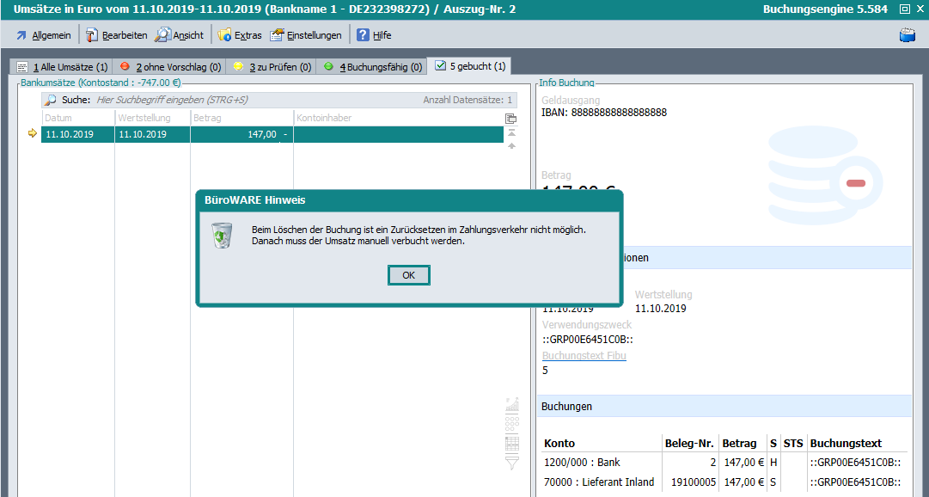929x497 pixels.
Task: Switch to the ohne Vorschlag tab
Action: pyautogui.click(x=169, y=66)
